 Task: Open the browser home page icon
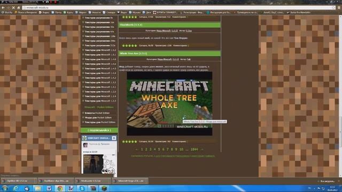19,7
